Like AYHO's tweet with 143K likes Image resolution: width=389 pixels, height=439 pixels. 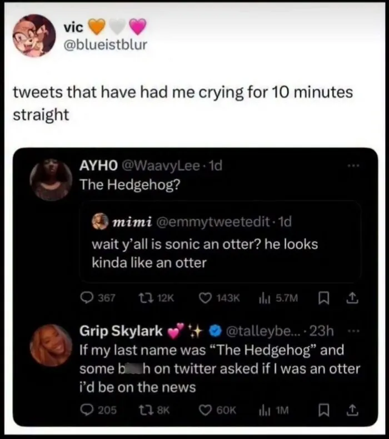(x=206, y=298)
